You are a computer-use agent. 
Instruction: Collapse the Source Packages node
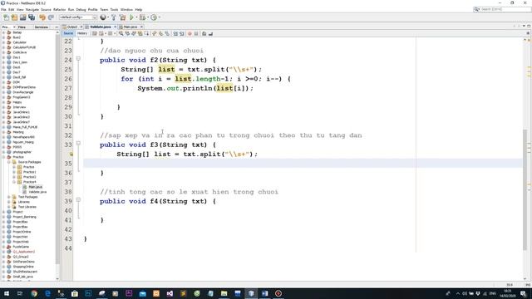(9, 162)
